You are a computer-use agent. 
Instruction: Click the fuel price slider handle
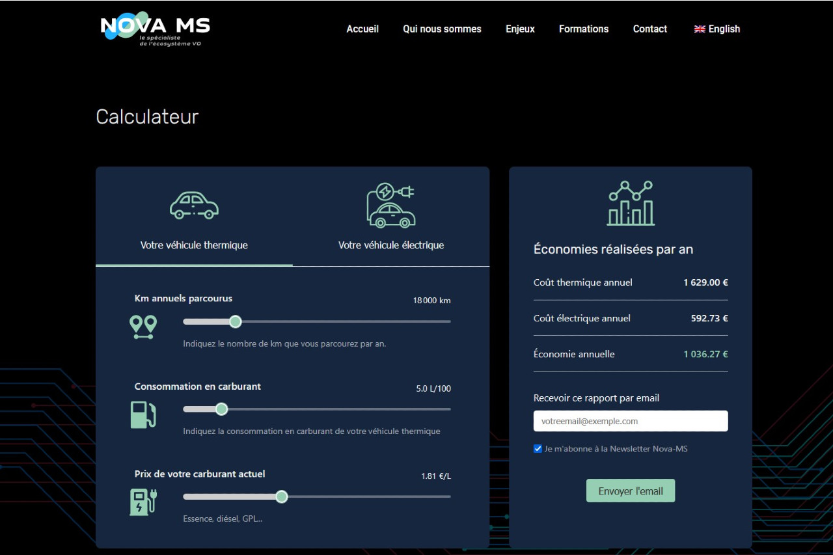tap(282, 497)
